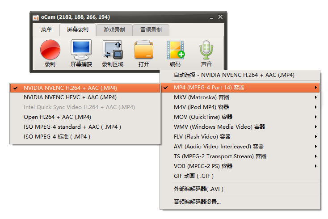Switch to the 音频录制 tab
Viewport: 328px width, 219px height.
click(151, 30)
